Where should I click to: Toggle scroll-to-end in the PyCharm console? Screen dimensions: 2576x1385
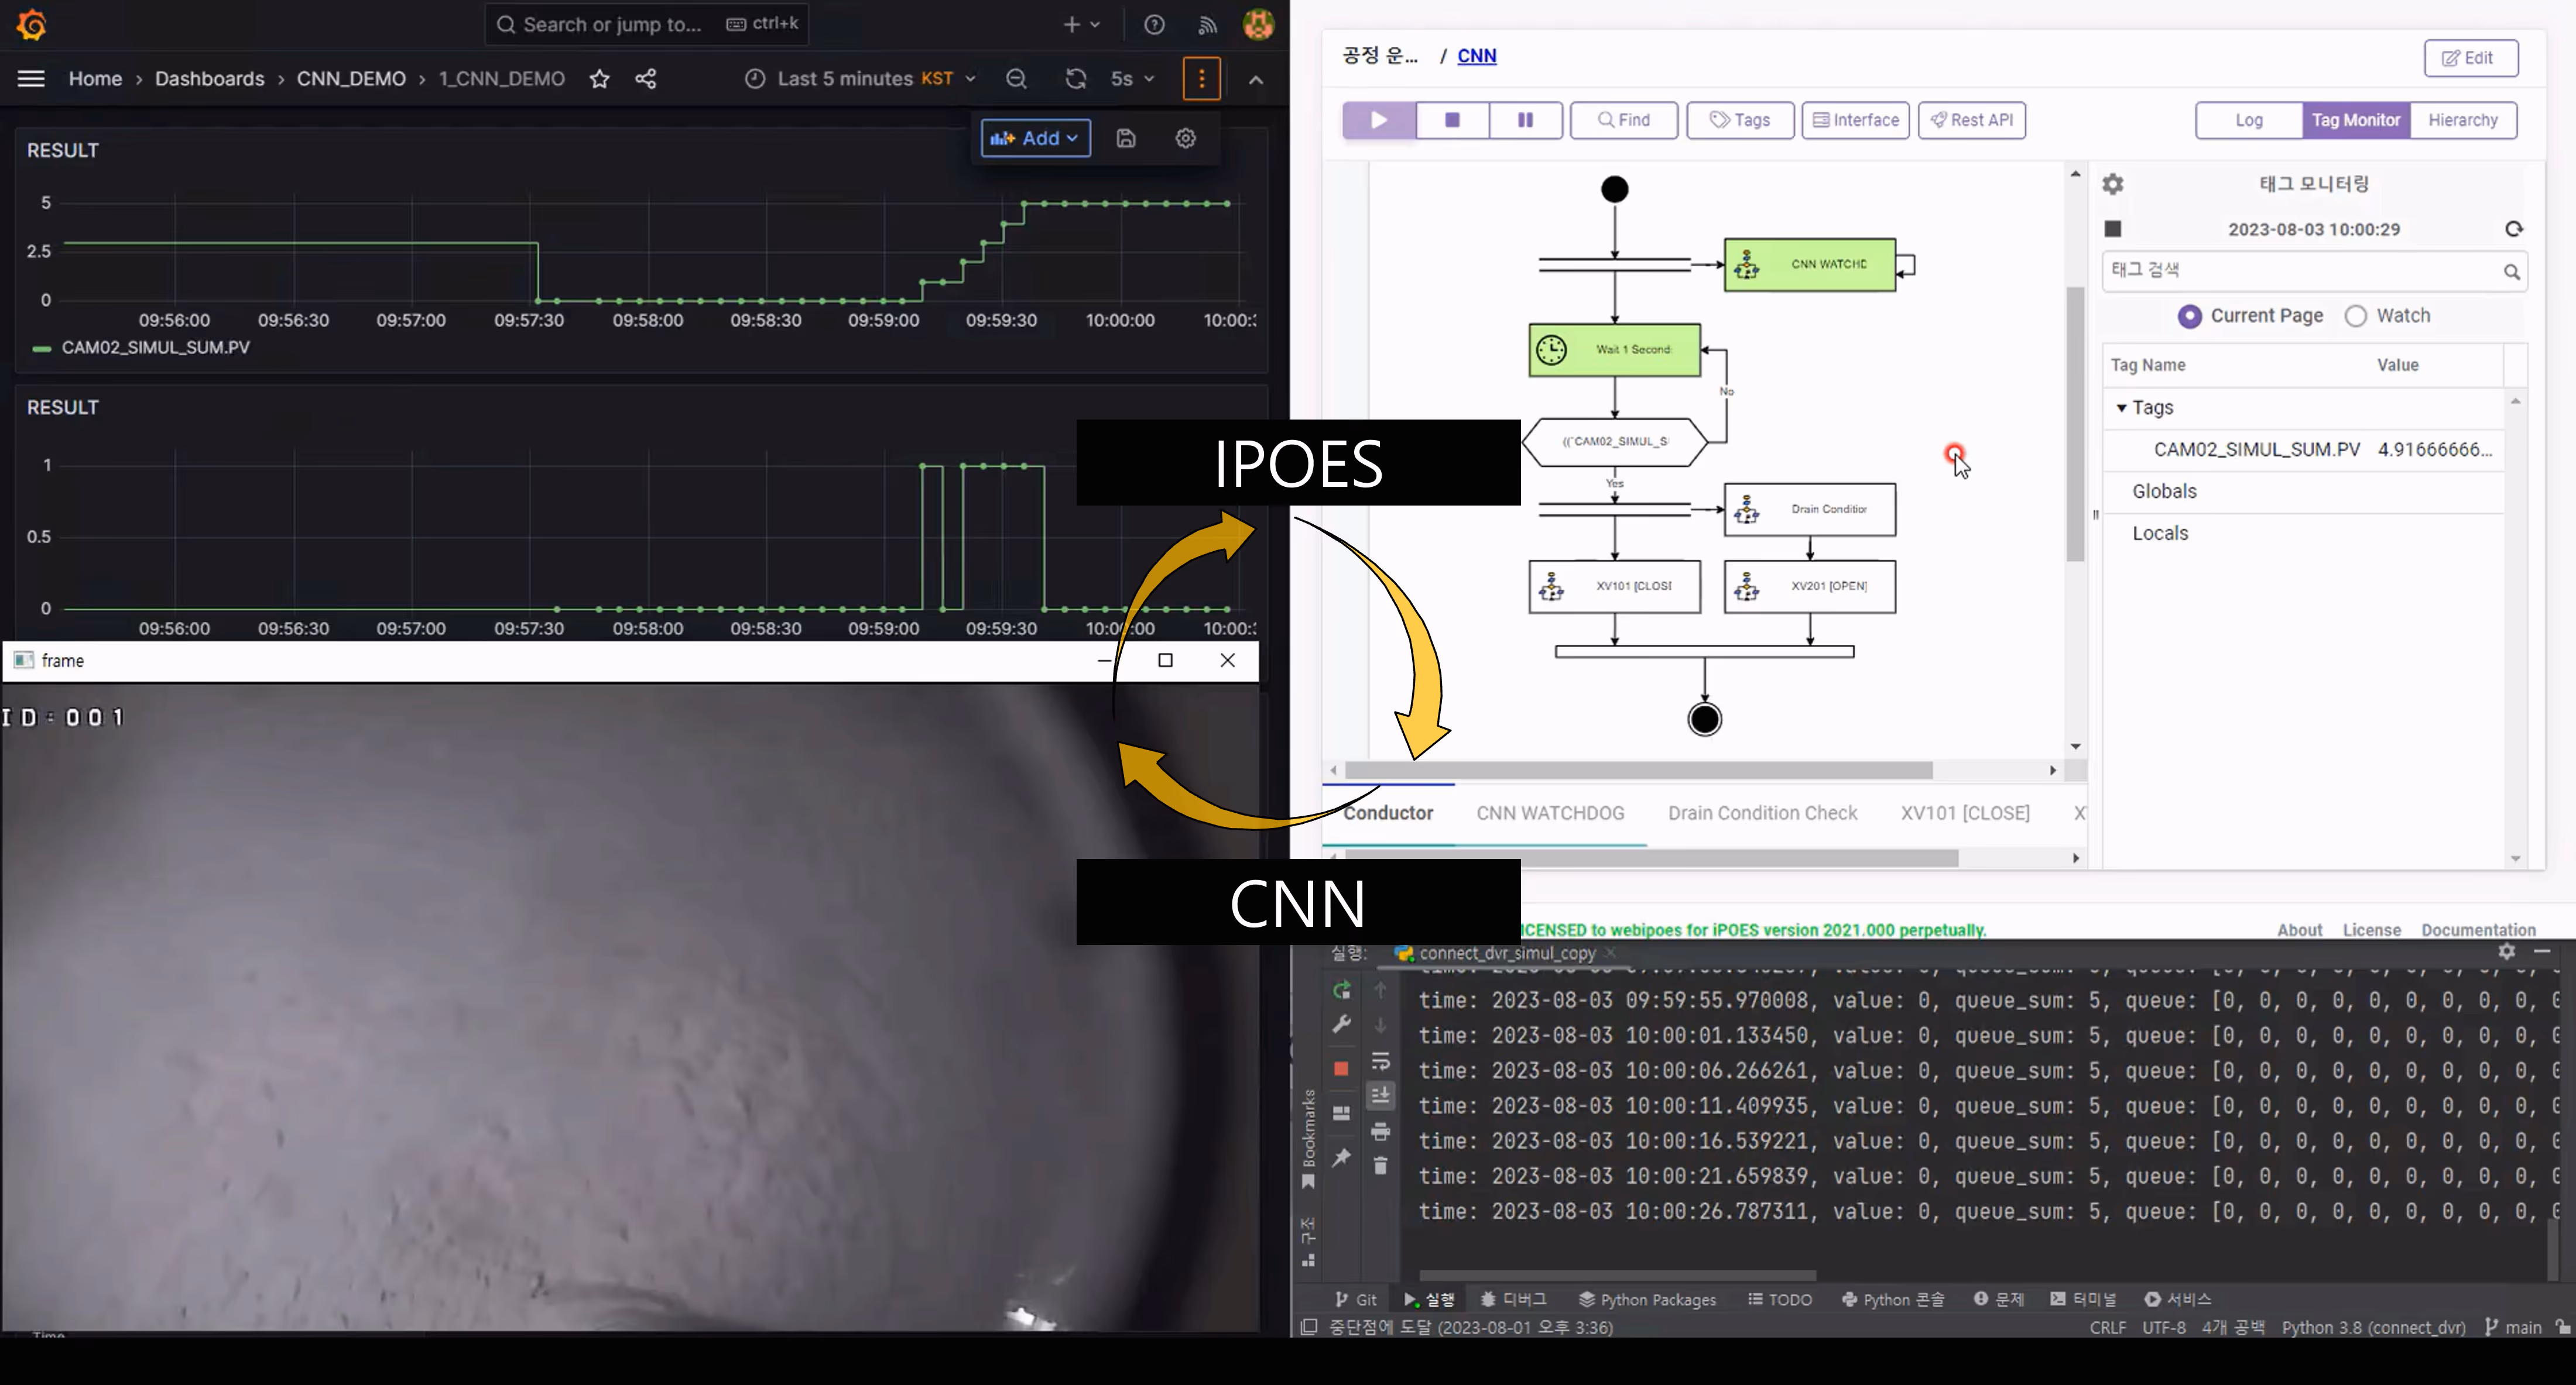[x=1381, y=1095]
